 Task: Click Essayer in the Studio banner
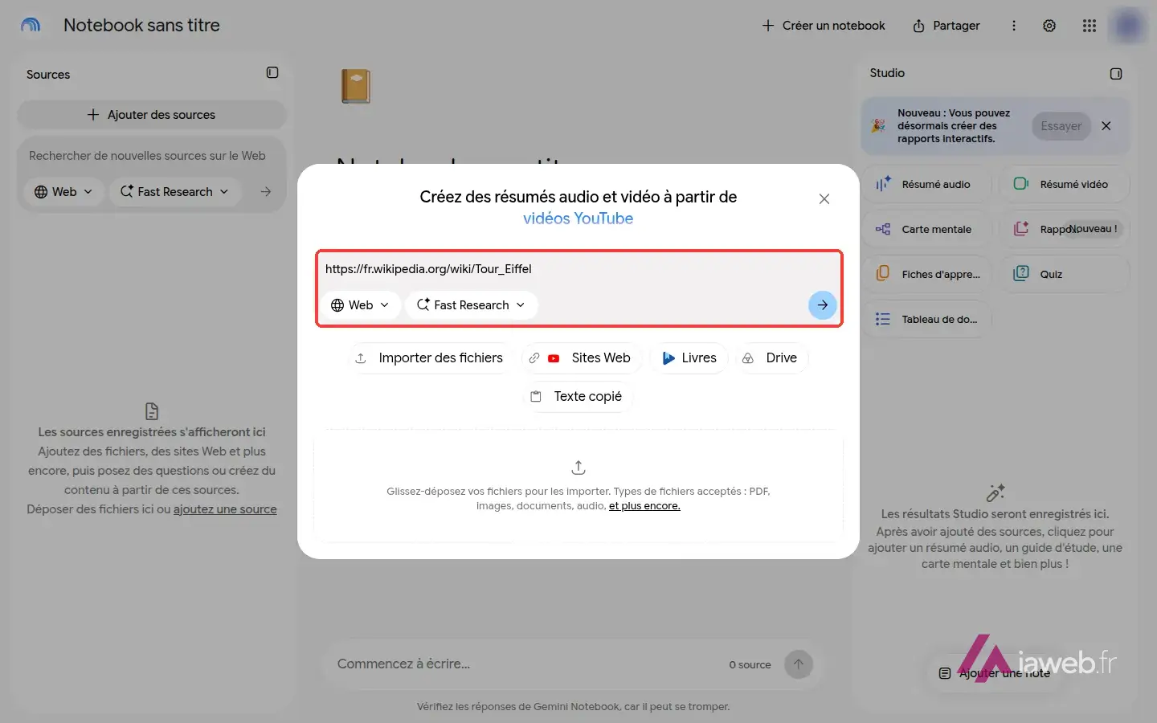pos(1061,126)
